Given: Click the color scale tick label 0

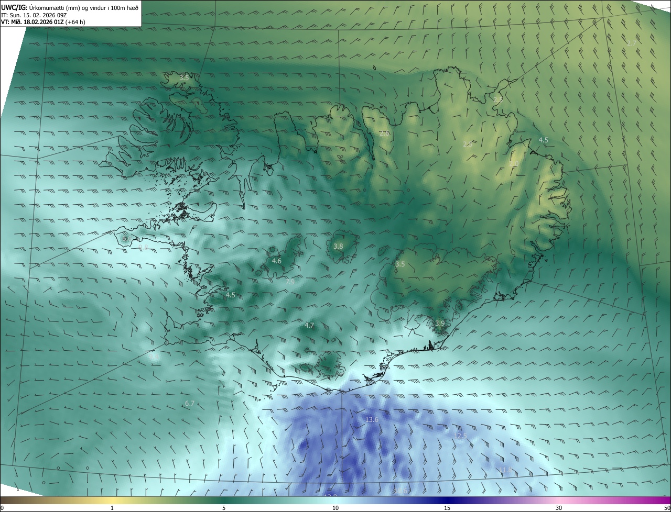Looking at the screenshot, I should [x=2, y=508].
